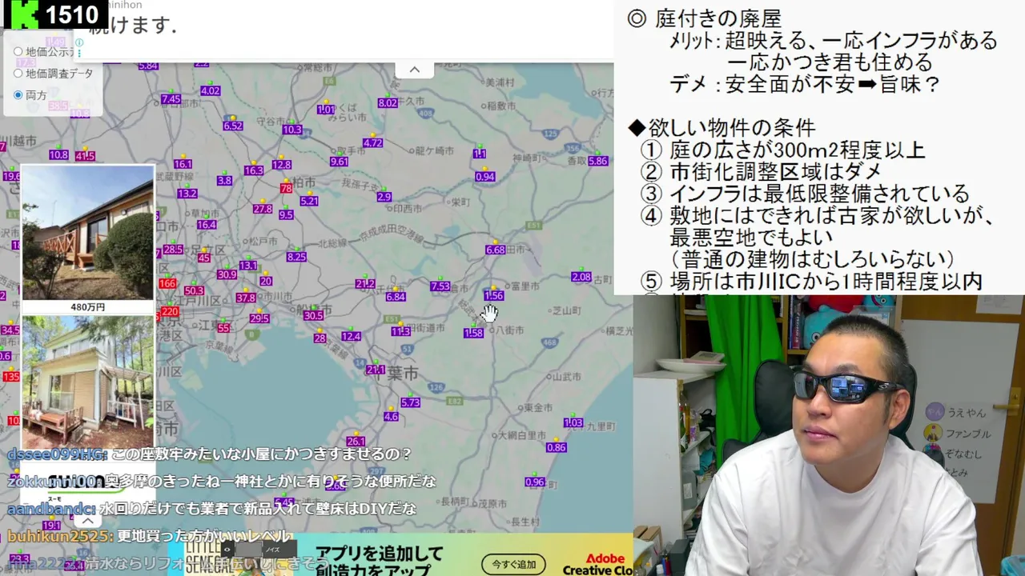Click the 30.9 land price marker
The image size is (1025, 576).
click(227, 274)
